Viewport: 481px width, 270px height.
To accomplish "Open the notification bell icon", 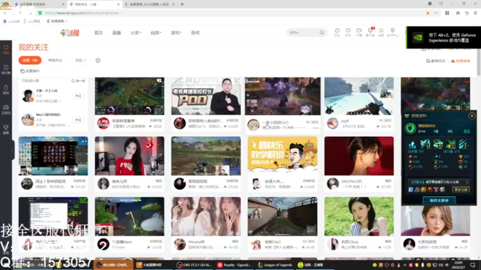I will point(381,32).
